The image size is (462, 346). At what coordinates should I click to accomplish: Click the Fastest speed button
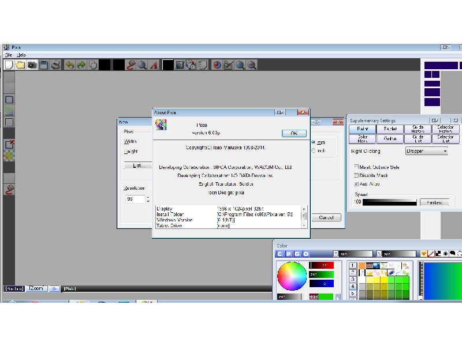point(434,202)
